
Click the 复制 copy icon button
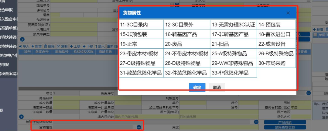pyautogui.click(x=62, y=46)
